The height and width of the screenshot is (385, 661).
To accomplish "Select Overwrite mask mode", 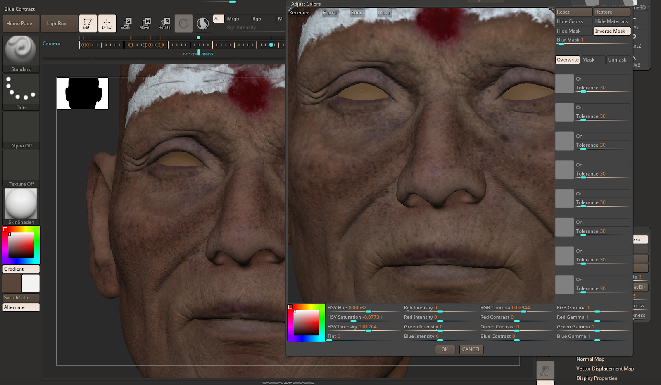I will tap(568, 60).
